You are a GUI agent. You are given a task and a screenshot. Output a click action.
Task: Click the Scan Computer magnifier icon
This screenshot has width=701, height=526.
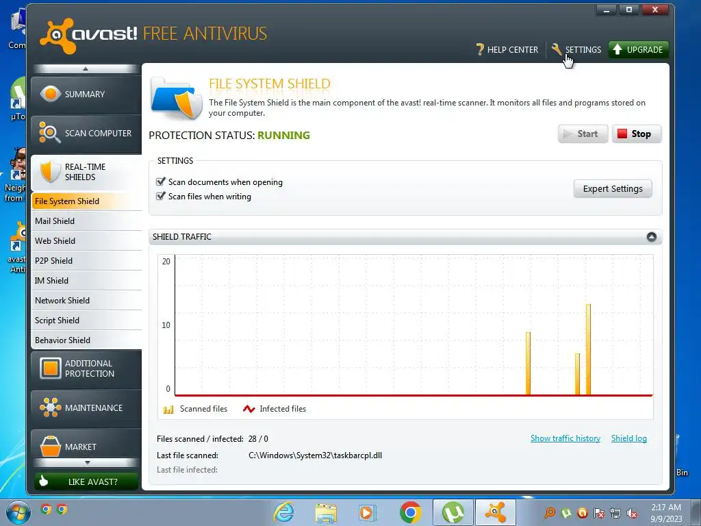(49, 133)
